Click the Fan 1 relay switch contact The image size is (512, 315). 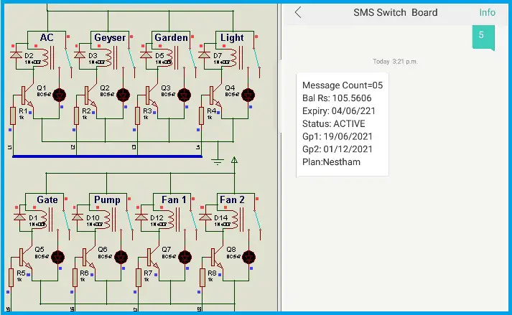(x=194, y=220)
